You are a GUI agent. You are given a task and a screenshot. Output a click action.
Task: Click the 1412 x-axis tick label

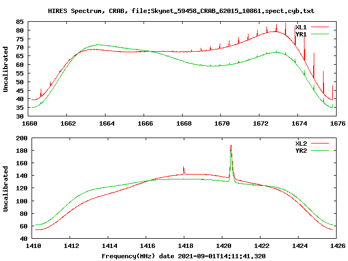(x=71, y=246)
